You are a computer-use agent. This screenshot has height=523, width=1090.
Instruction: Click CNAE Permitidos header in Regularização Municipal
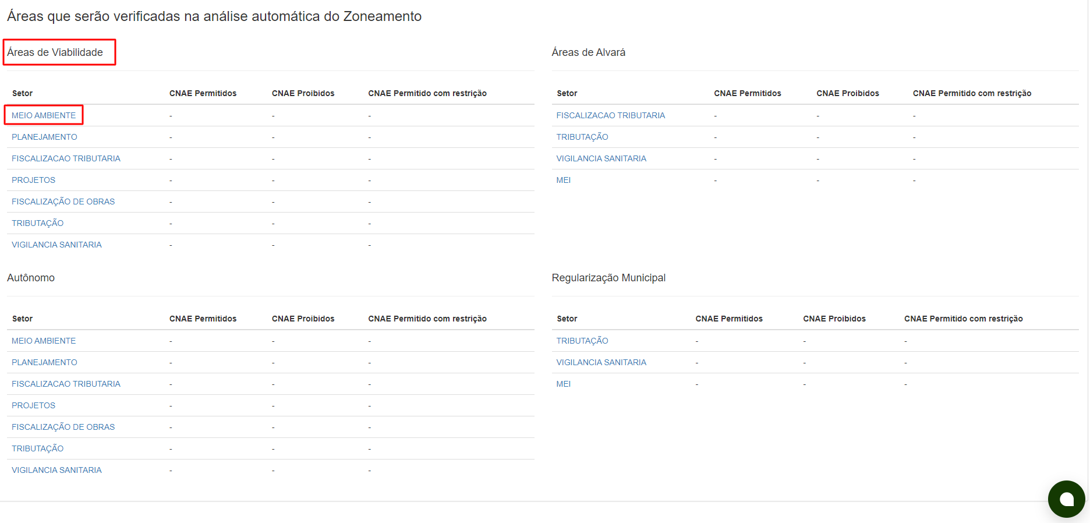(729, 319)
